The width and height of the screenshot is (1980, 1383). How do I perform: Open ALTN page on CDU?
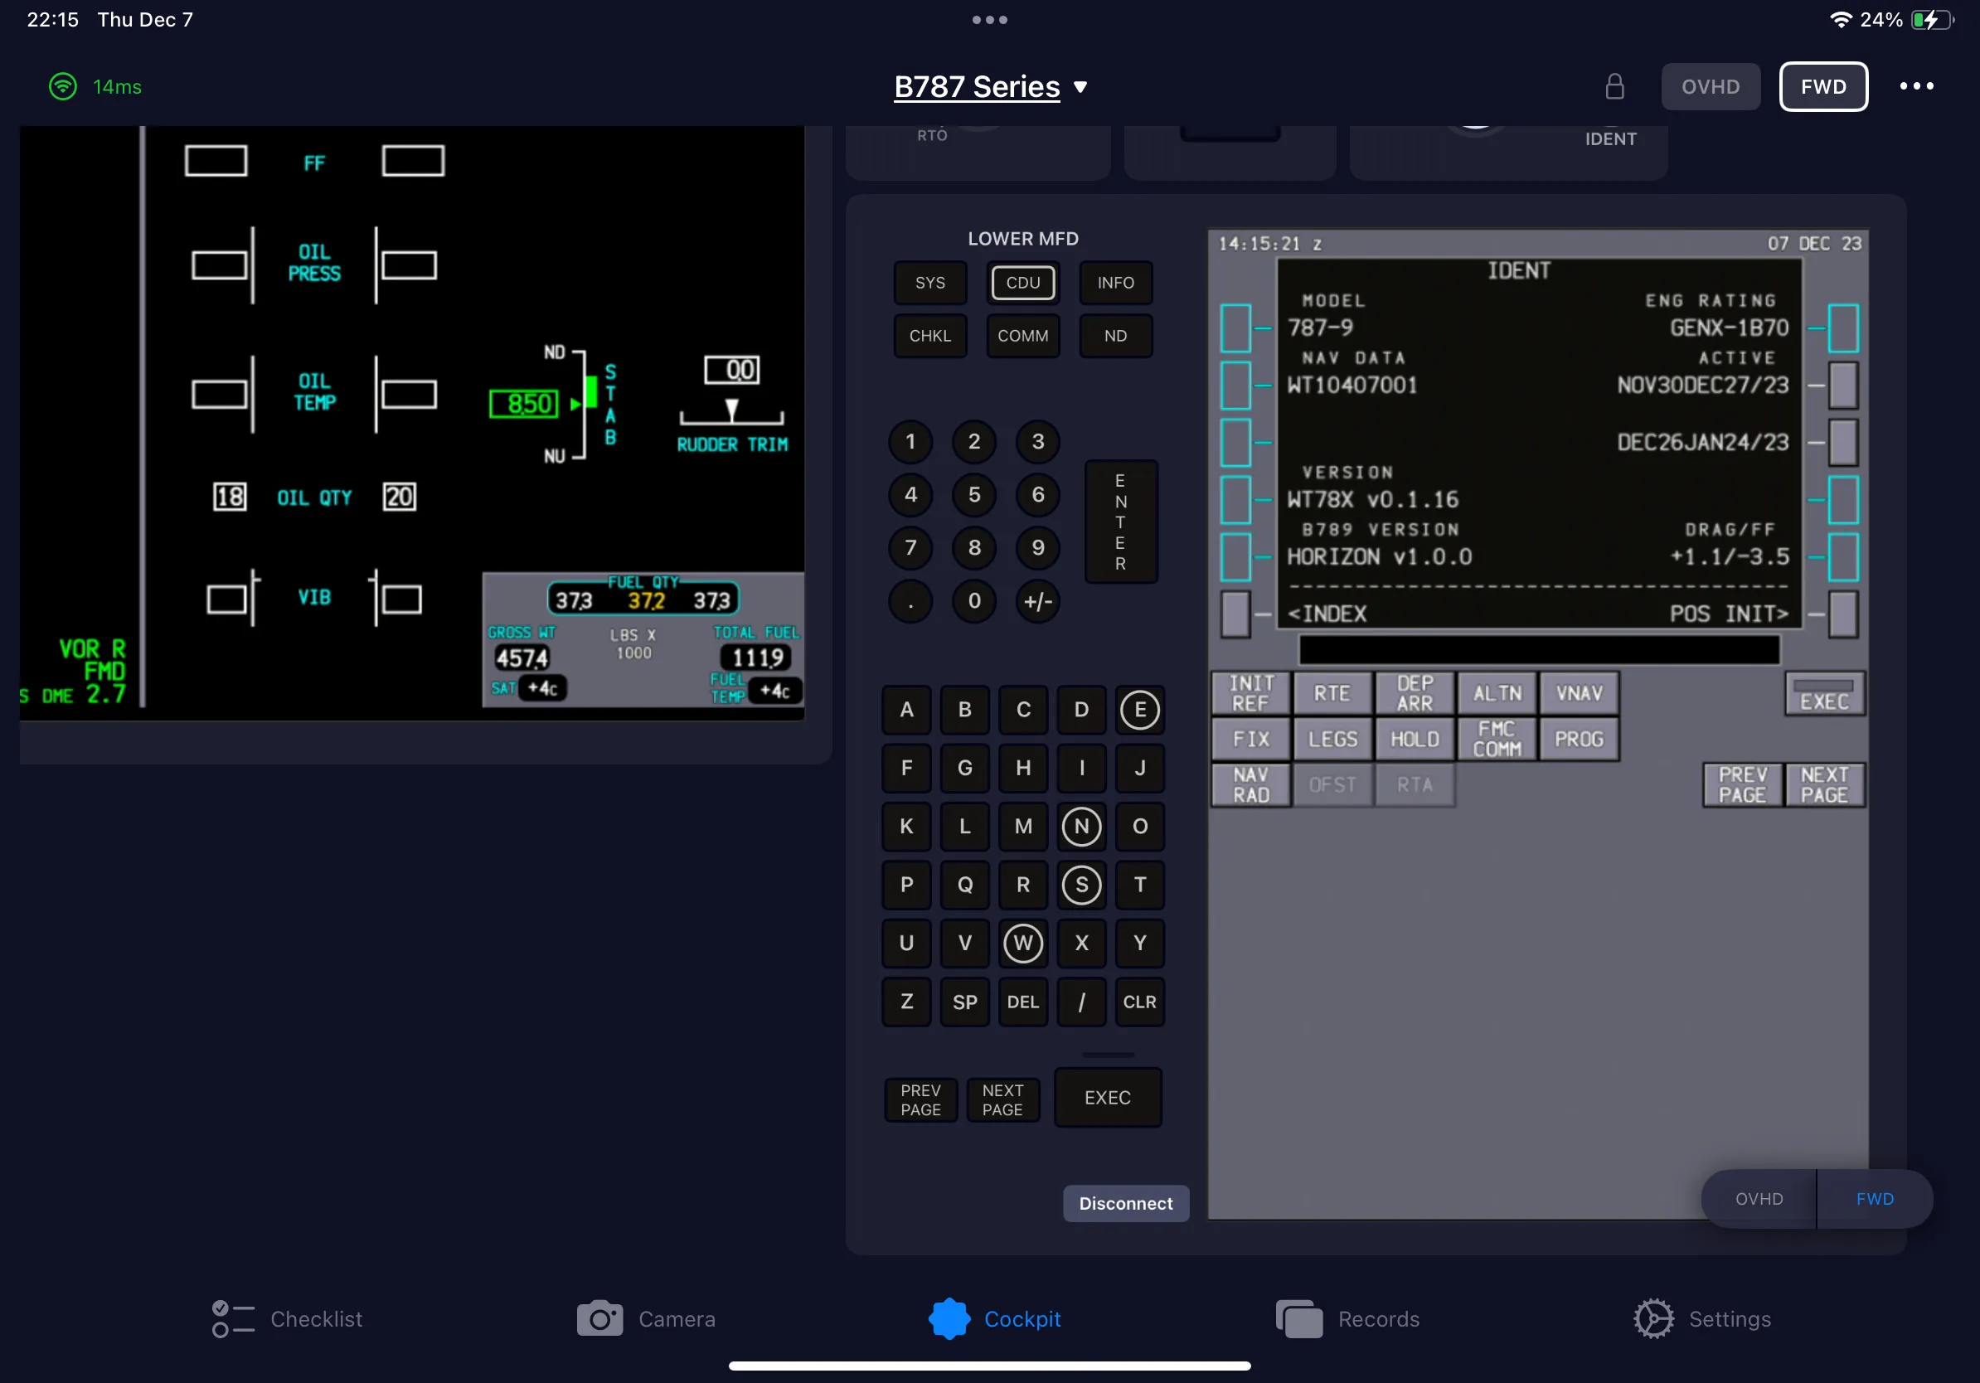(1497, 693)
